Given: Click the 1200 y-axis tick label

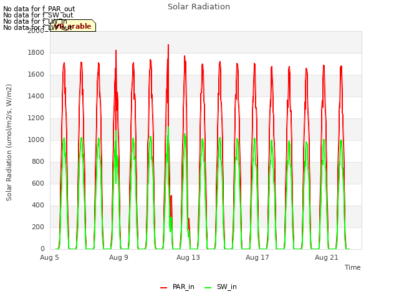Looking at the screenshot, I should (x=36, y=118).
